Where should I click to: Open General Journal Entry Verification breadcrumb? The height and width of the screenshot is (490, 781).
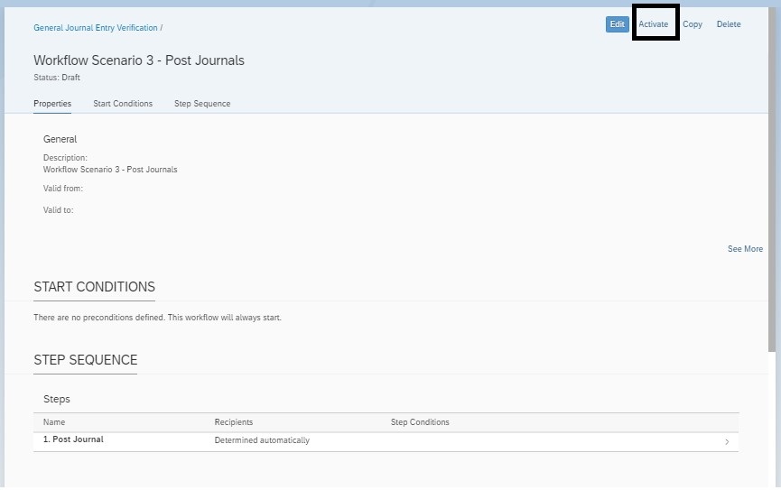point(96,28)
